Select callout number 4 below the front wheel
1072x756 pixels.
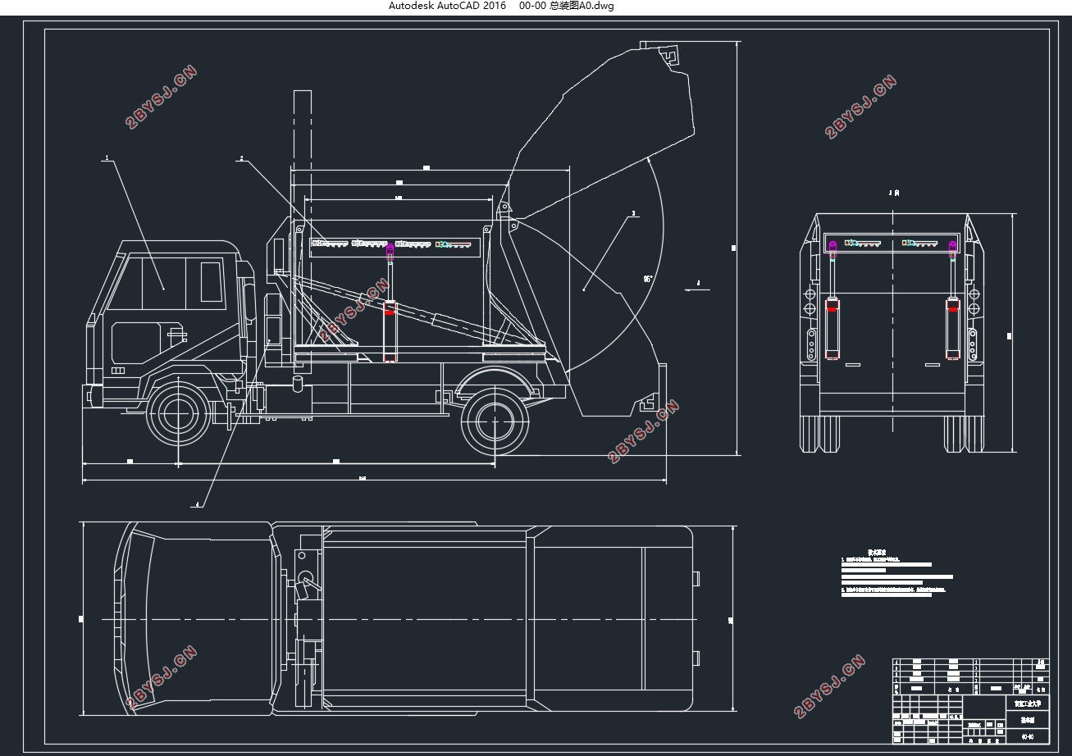(x=196, y=505)
